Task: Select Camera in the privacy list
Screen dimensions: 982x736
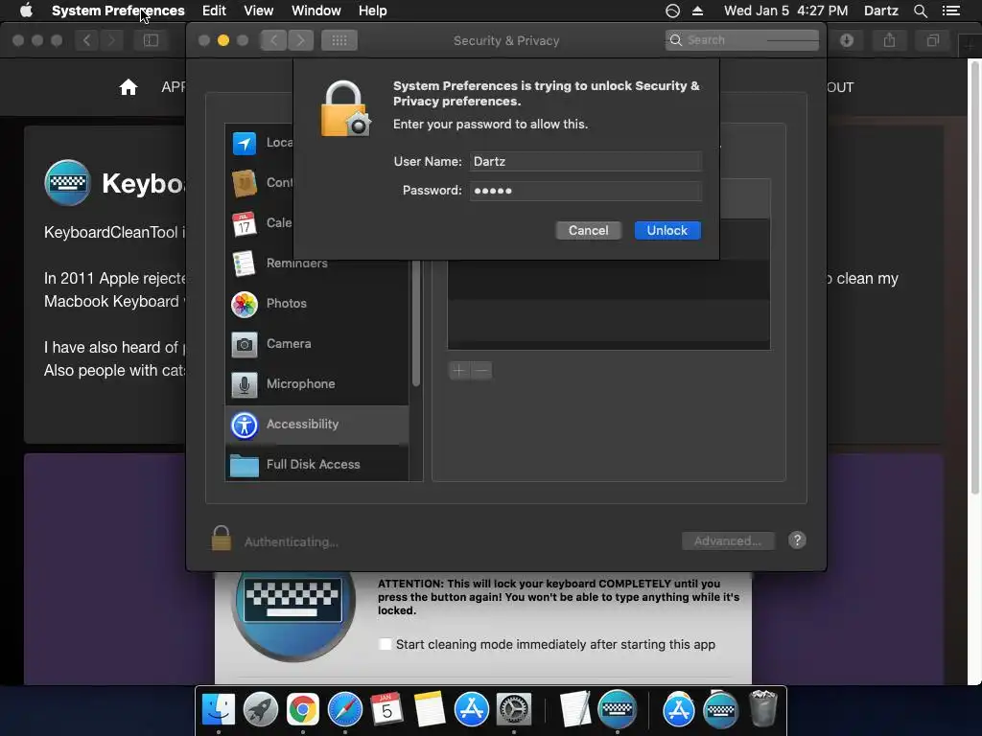Action: click(x=316, y=344)
